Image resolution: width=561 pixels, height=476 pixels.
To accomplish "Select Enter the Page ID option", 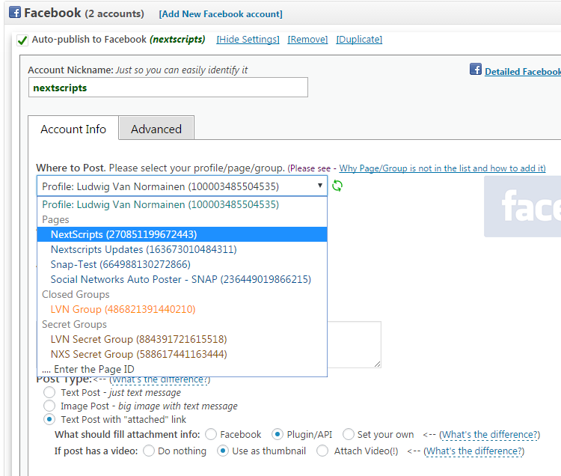I will [x=88, y=369].
